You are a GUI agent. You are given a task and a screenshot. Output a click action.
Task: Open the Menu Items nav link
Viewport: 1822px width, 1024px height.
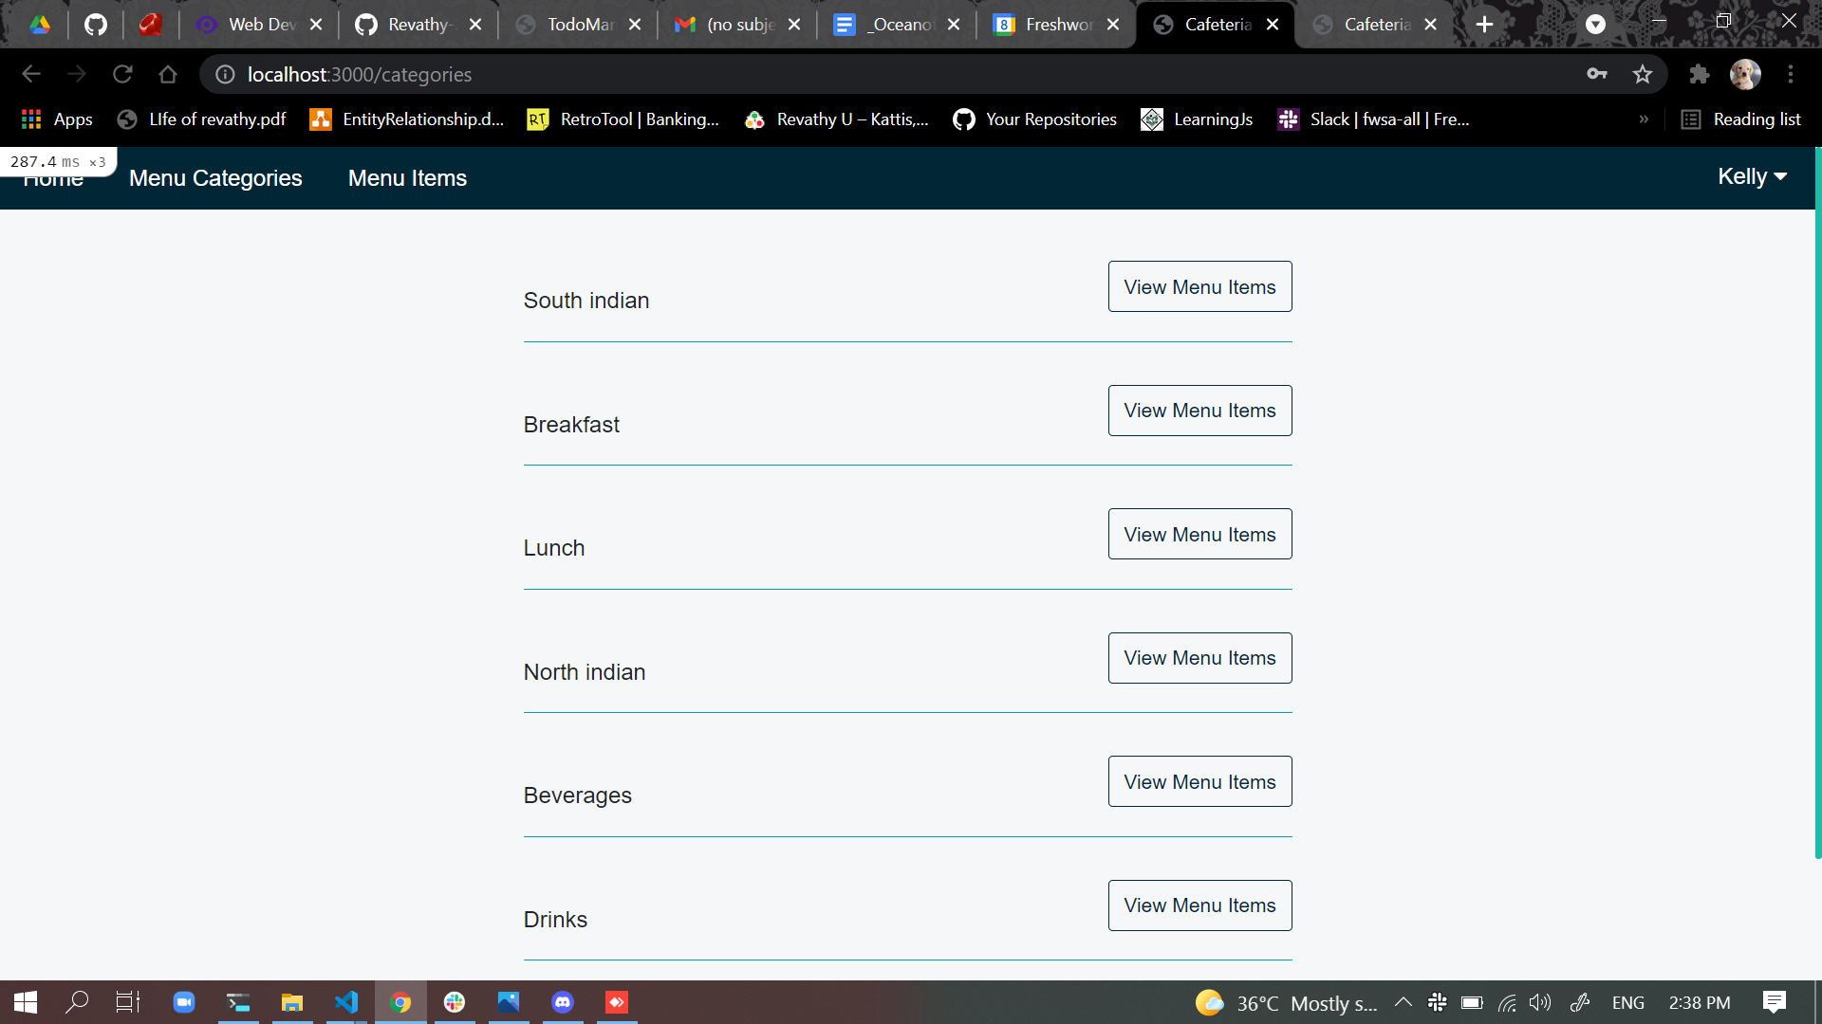click(407, 178)
